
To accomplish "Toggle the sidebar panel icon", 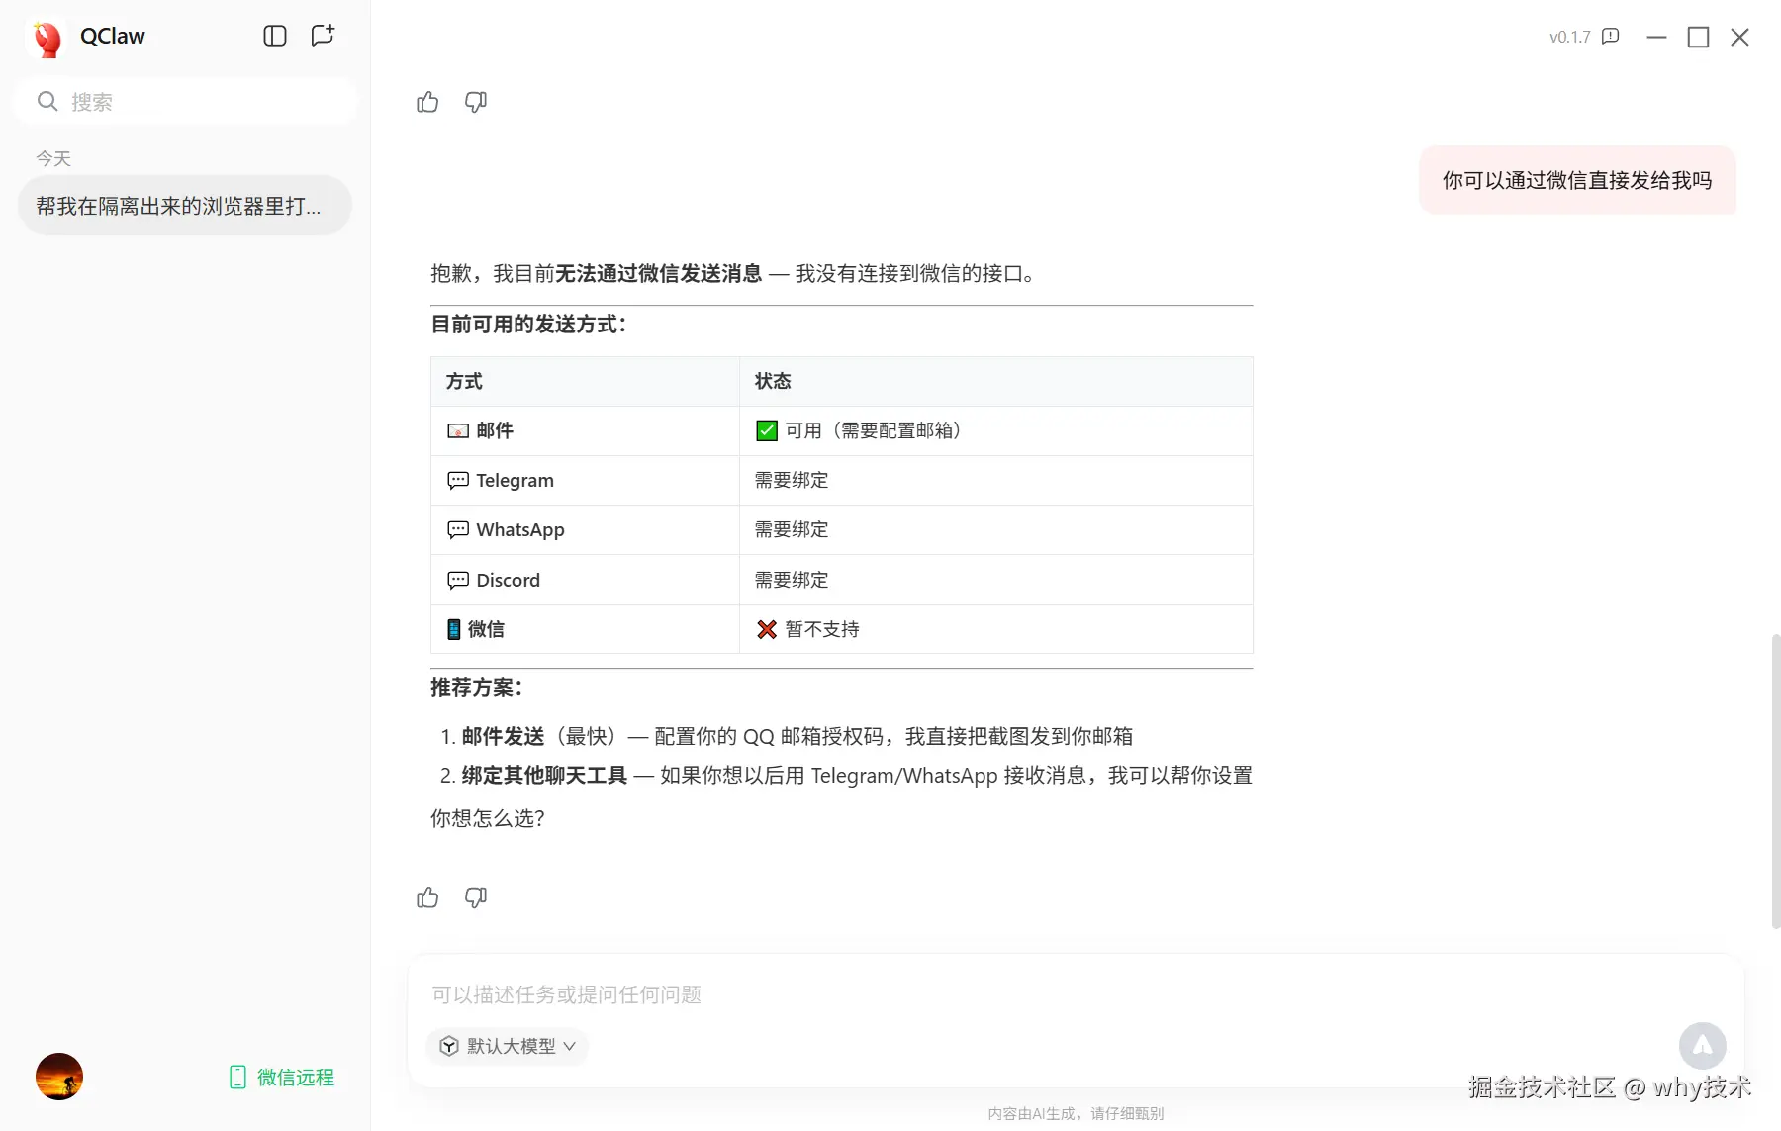I will tap(275, 37).
